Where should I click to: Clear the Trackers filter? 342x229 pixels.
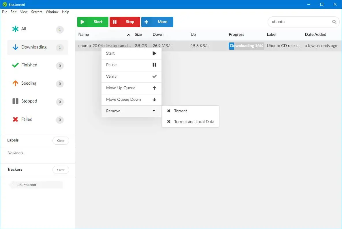coord(61,170)
